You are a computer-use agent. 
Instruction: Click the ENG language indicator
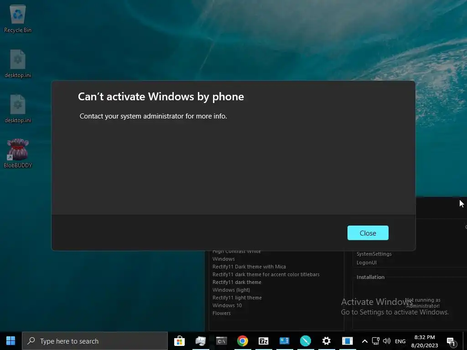(400, 341)
